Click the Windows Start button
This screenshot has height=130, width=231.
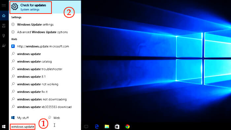tap(4, 126)
